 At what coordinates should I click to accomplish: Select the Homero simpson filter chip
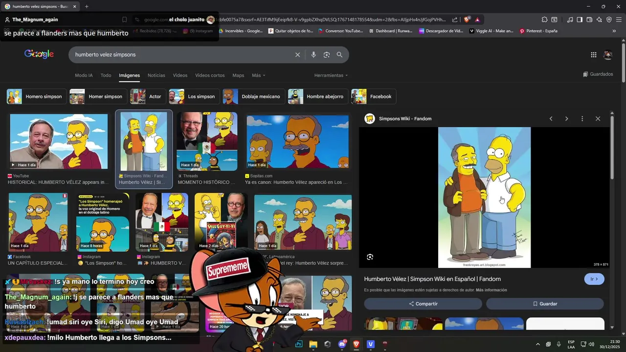[x=37, y=96]
